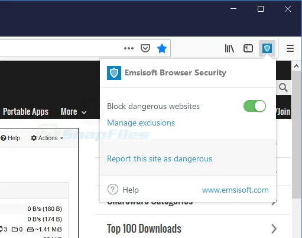Screen dimensions: 302x238
Task: Click Help in embedded panel toolbar
Action: click(10, 138)
